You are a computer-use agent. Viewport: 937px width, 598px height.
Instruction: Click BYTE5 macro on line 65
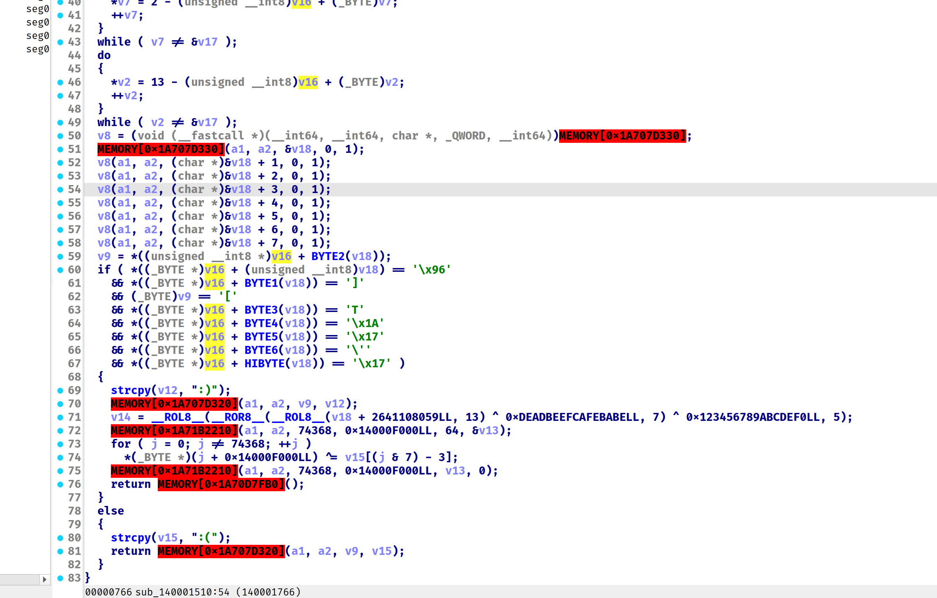click(x=261, y=337)
